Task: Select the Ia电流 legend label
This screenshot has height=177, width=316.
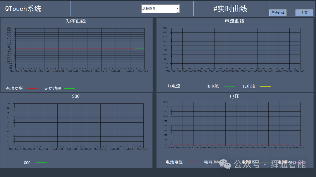Action: [x=174, y=86]
